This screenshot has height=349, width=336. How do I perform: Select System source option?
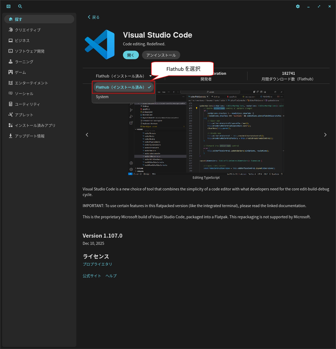[102, 97]
